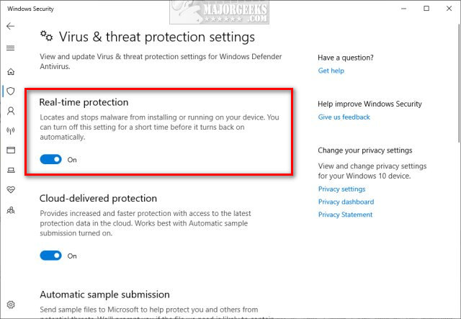Click the Get help link
The image size is (461, 319).
[x=331, y=71]
